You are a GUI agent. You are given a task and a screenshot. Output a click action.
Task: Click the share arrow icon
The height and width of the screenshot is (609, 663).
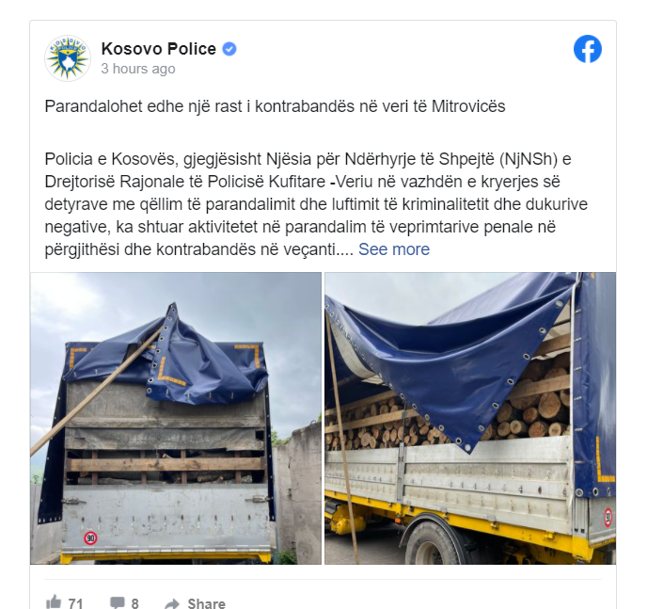(172, 603)
